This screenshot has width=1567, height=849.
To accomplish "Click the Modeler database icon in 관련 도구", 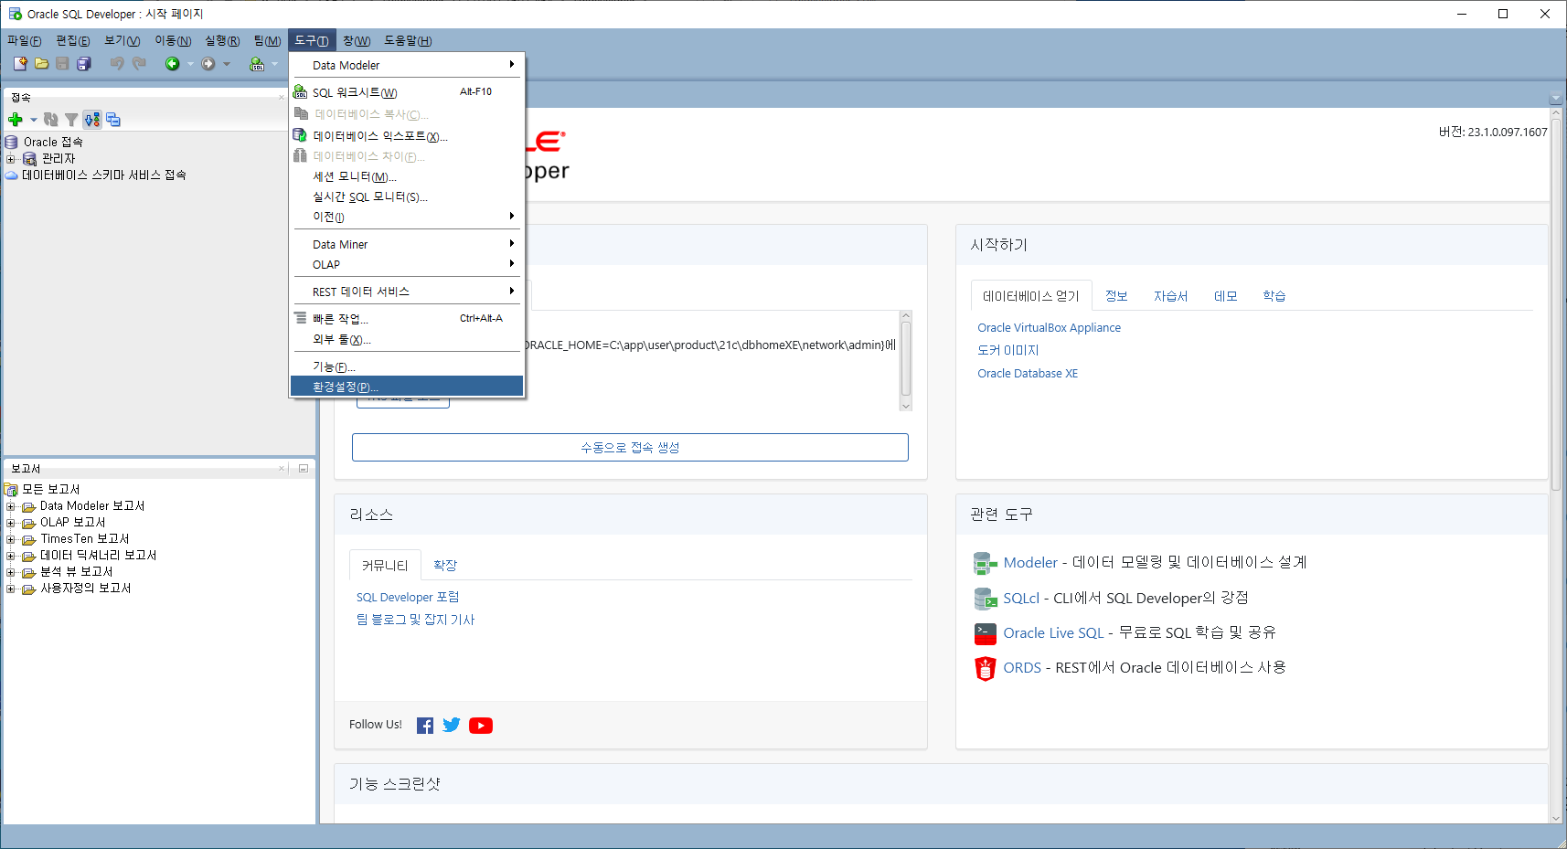I will (985, 563).
